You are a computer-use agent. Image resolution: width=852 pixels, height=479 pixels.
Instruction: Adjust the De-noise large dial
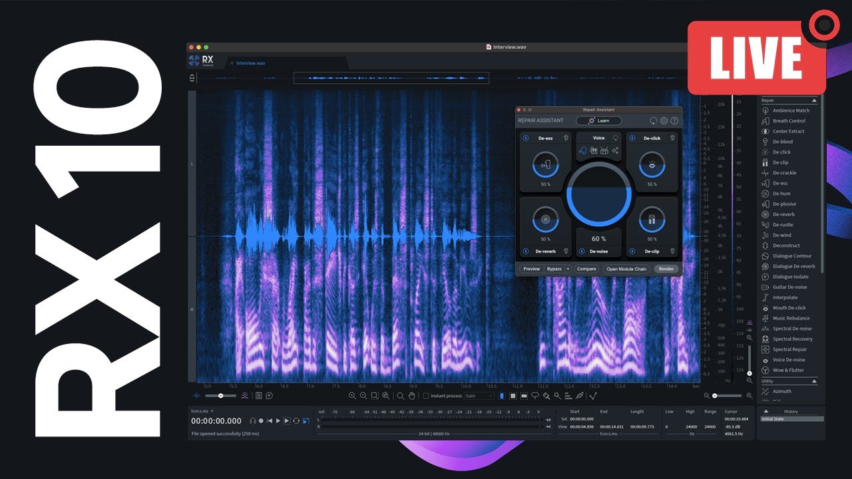coord(599,194)
